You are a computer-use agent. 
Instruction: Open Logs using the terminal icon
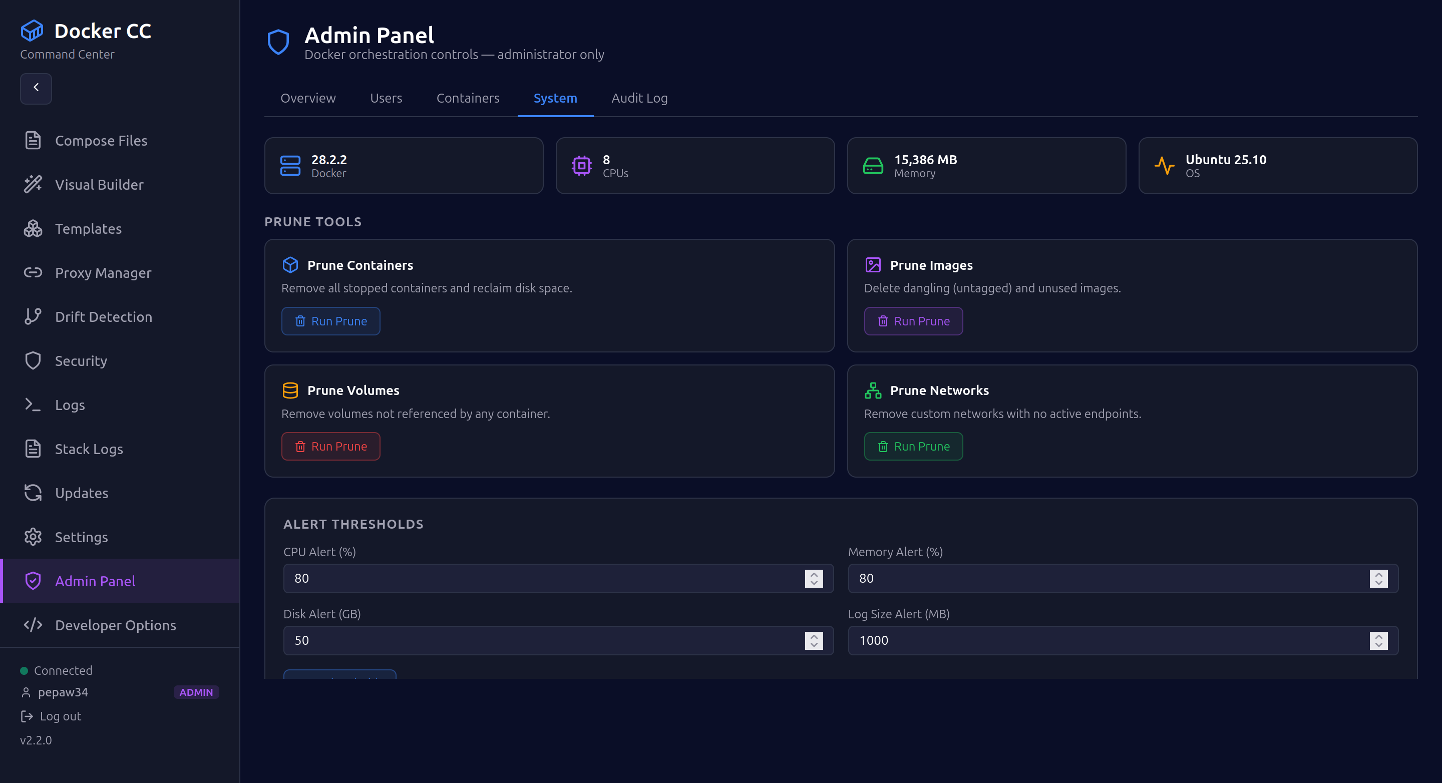(x=33, y=404)
